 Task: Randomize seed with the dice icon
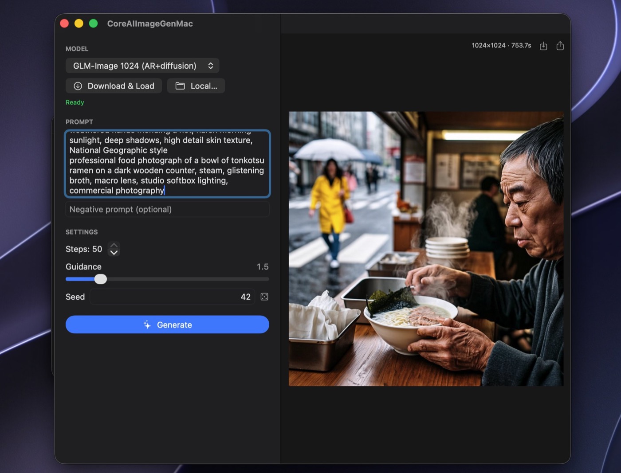click(x=264, y=297)
